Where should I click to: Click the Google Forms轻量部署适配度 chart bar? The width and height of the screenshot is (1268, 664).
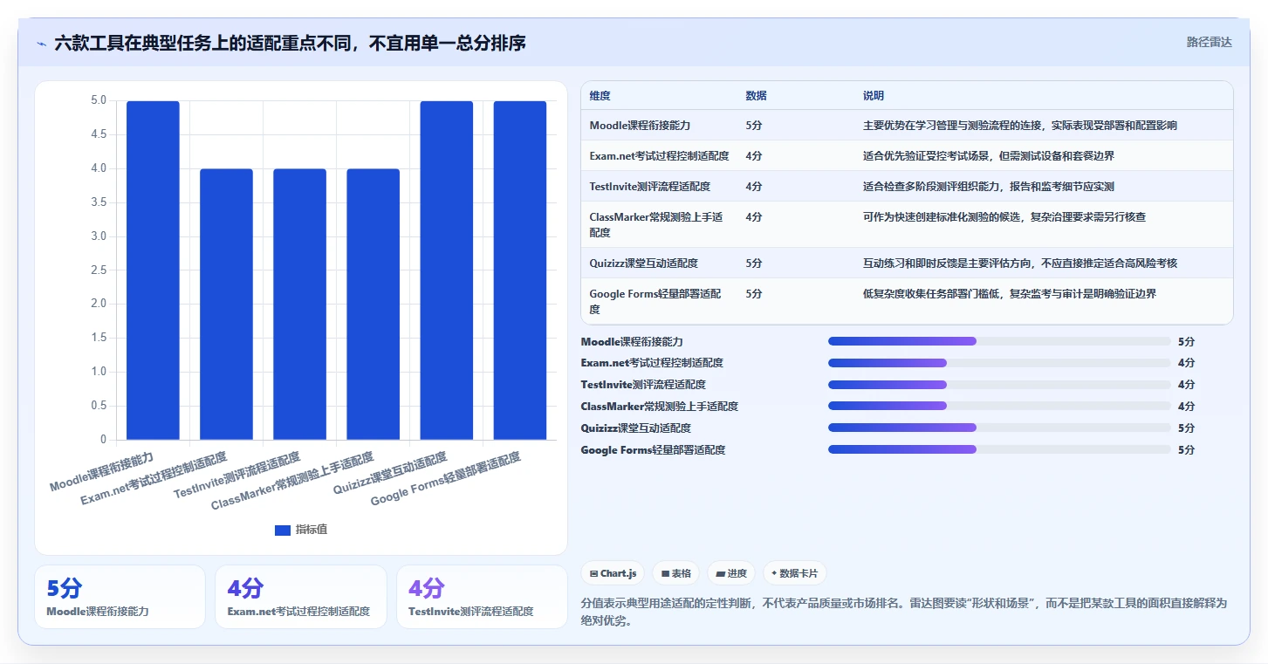coord(519,270)
